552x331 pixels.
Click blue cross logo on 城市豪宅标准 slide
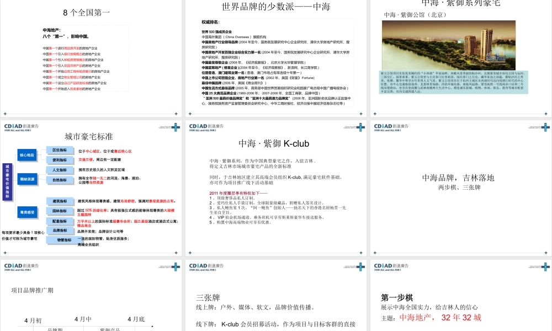click(x=176, y=127)
